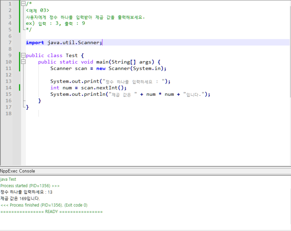Click 'Process finished (PID=1356)' console line
This screenshot has height=231, width=291.
pyautogui.click(x=44, y=205)
